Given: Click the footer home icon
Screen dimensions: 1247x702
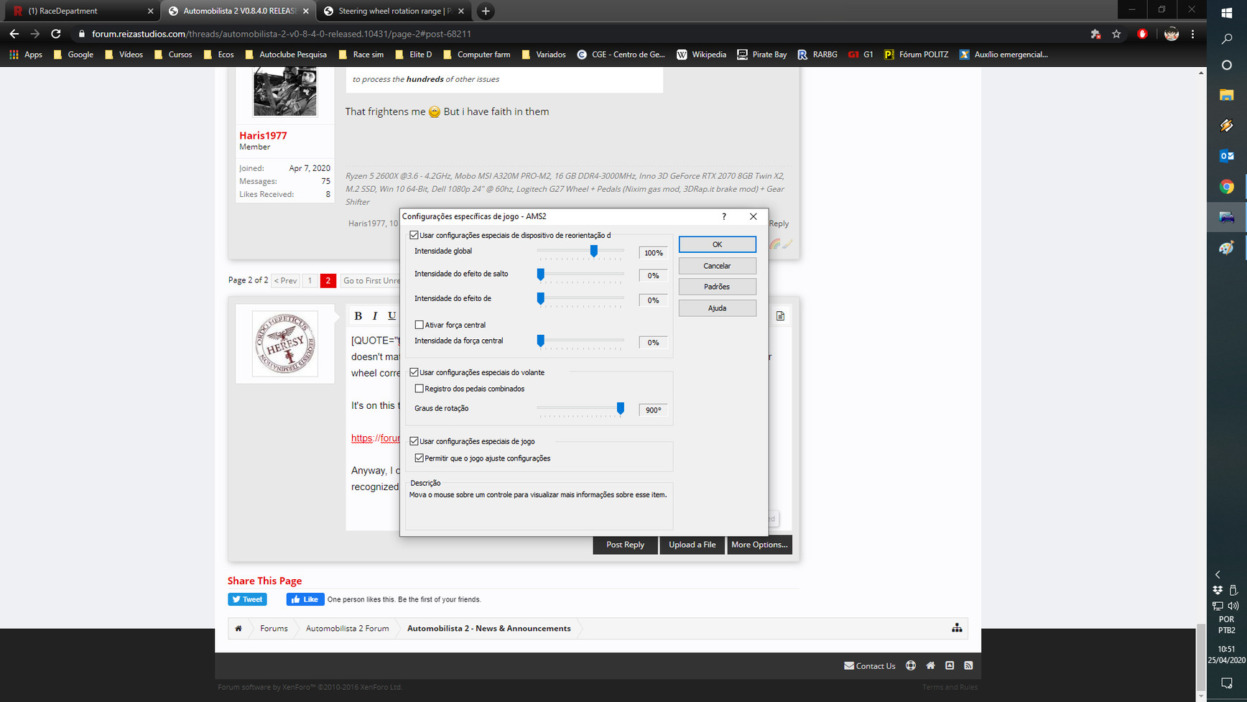Looking at the screenshot, I should [x=930, y=665].
